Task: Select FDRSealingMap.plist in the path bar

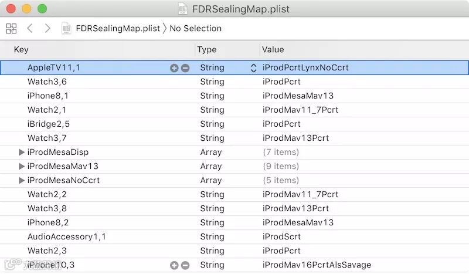Action: (118, 28)
